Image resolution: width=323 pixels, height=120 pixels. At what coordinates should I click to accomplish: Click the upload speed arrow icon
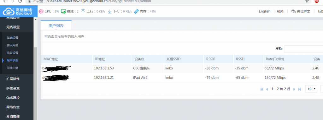83,11
